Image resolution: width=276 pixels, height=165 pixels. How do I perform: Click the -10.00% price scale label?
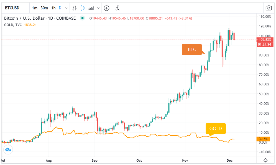coord(265,152)
